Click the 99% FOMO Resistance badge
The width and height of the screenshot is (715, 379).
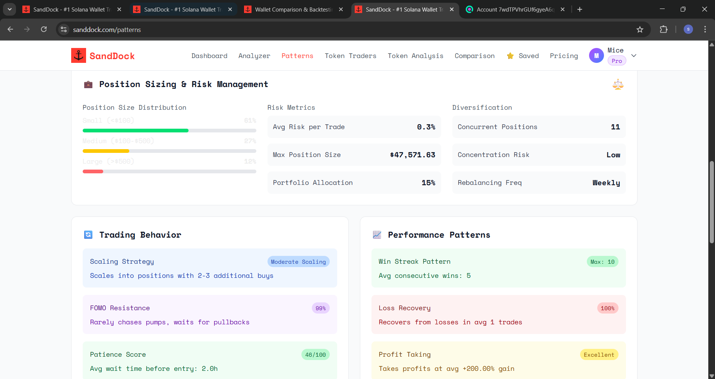320,308
